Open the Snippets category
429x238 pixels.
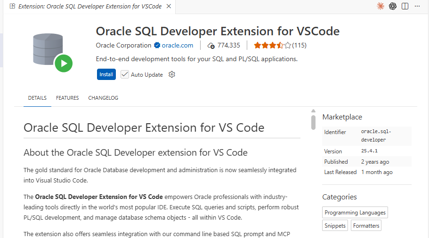pos(335,226)
